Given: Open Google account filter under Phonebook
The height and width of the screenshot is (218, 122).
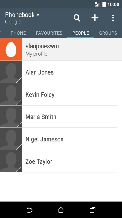Looking at the screenshot, I should click(13, 22).
